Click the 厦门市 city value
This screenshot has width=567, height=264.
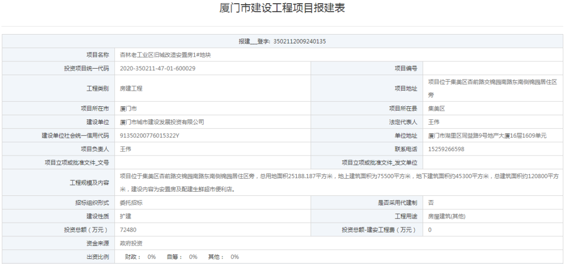(x=129, y=108)
